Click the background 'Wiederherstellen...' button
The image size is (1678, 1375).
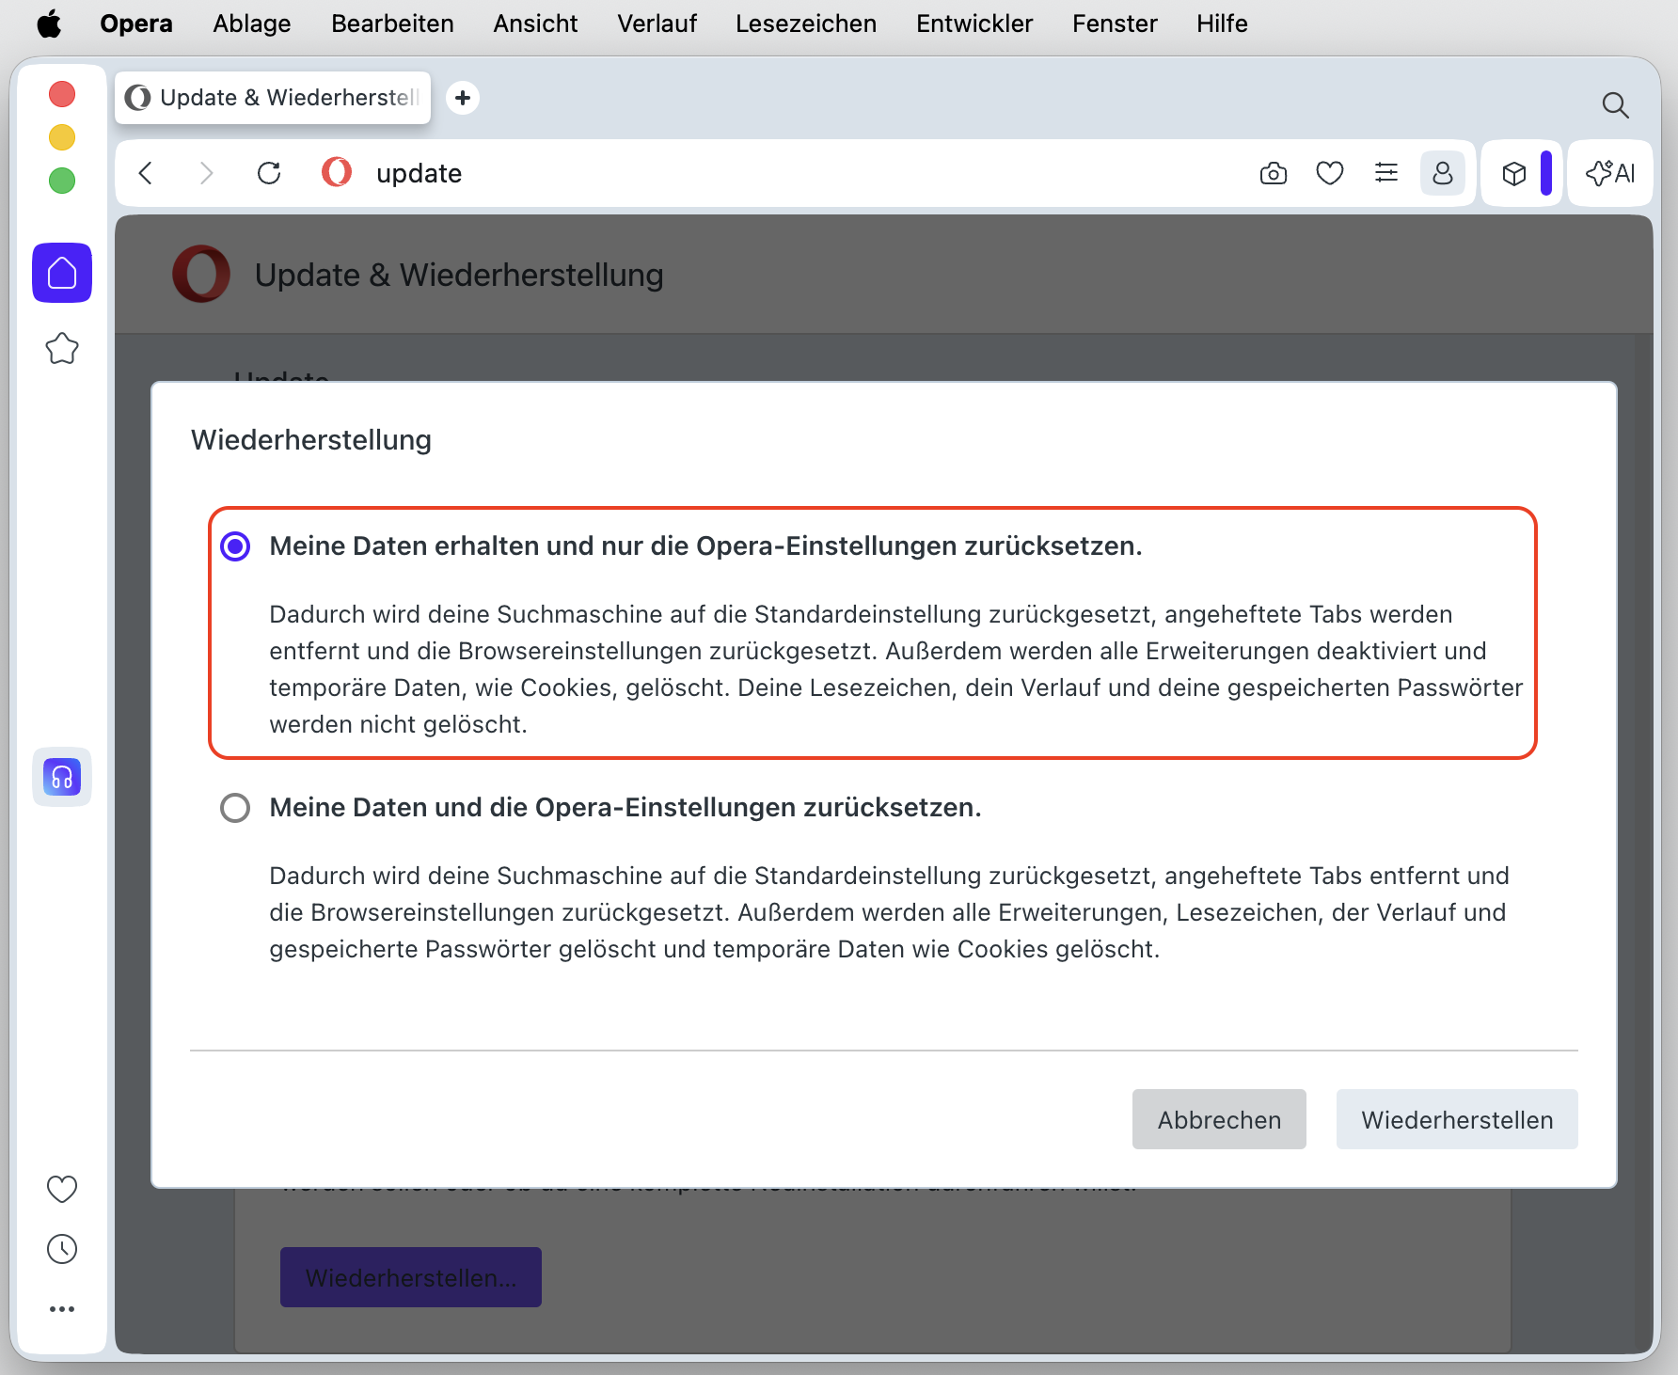411,1277
